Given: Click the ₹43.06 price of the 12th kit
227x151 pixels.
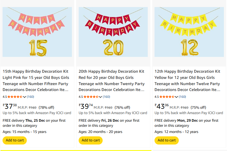Looking at the screenshot, I should (162, 106).
